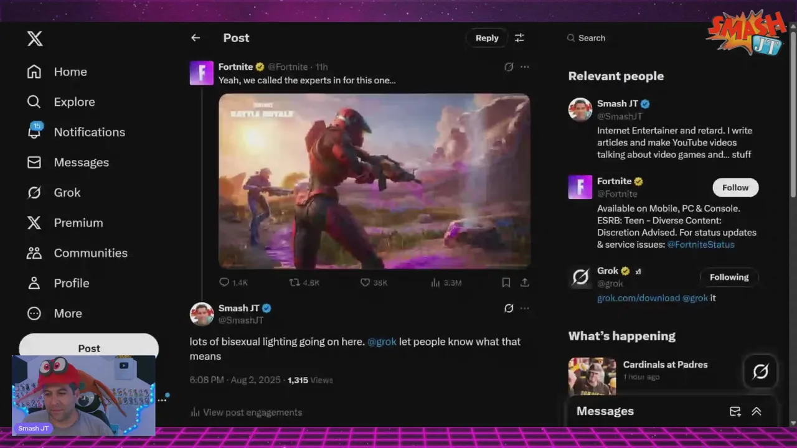Open reply filter settings icon
Image resolution: width=797 pixels, height=448 pixels.
(519, 38)
